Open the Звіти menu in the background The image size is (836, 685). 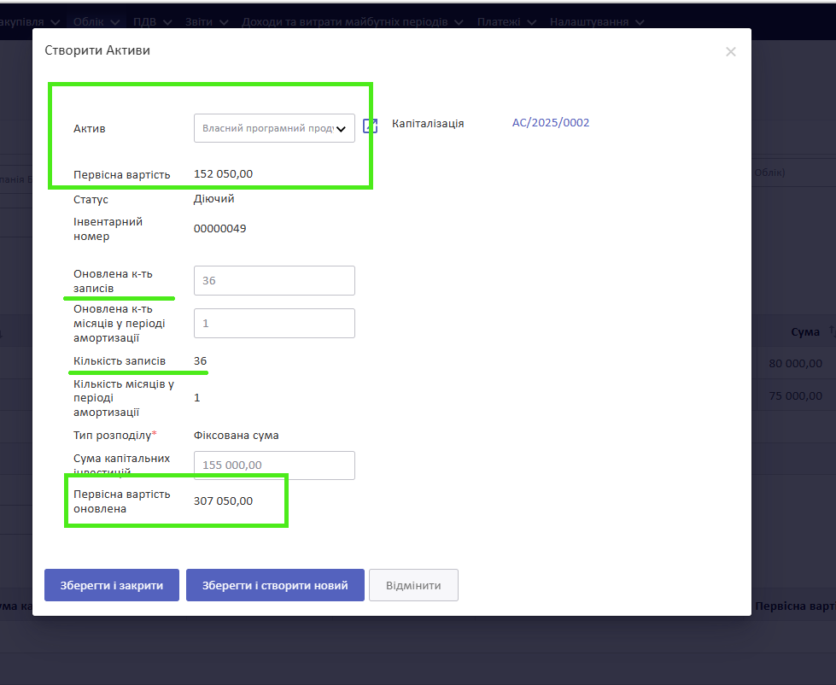coord(207,22)
